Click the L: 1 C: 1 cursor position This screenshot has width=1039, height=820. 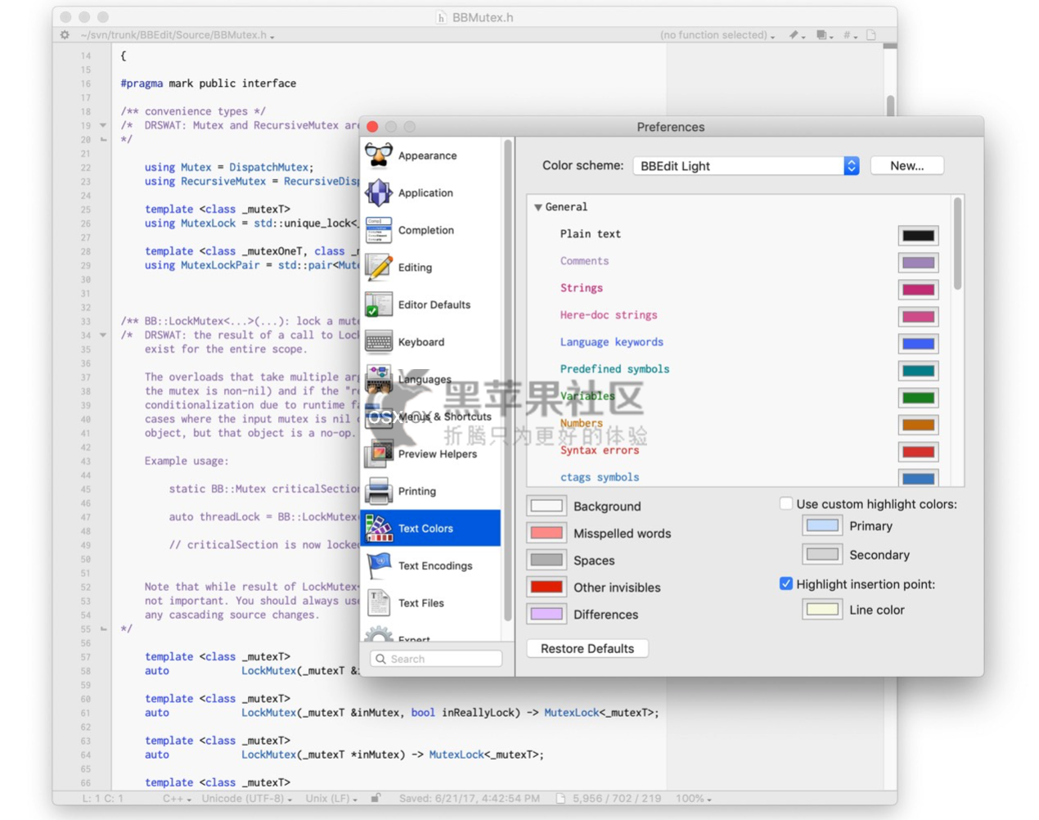click(103, 798)
